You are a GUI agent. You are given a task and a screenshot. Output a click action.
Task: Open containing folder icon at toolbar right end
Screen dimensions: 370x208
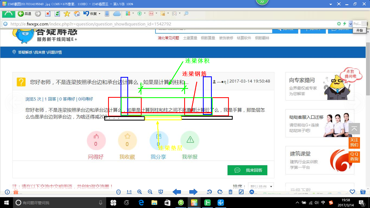363,192
